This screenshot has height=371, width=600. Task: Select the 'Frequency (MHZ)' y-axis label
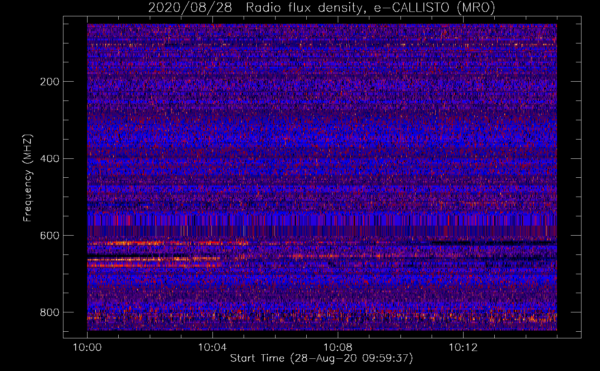[28, 178]
